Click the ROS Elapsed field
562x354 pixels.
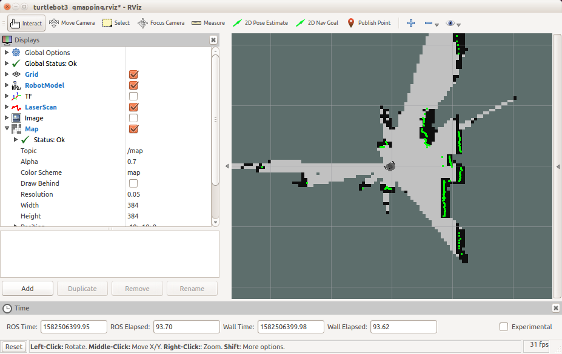coord(186,327)
